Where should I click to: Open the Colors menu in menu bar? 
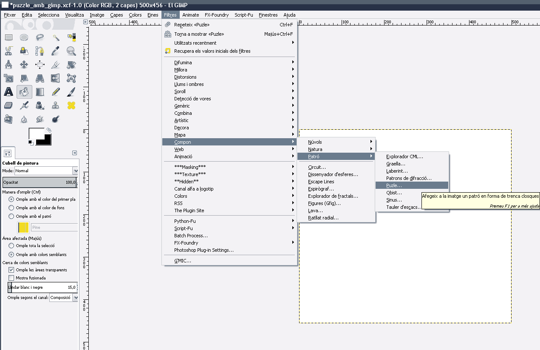pyautogui.click(x=135, y=15)
